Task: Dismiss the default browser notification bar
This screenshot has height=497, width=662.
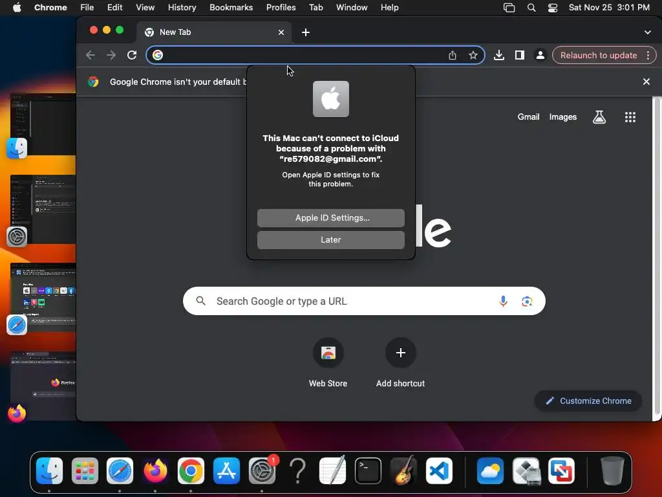Action: coord(646,82)
